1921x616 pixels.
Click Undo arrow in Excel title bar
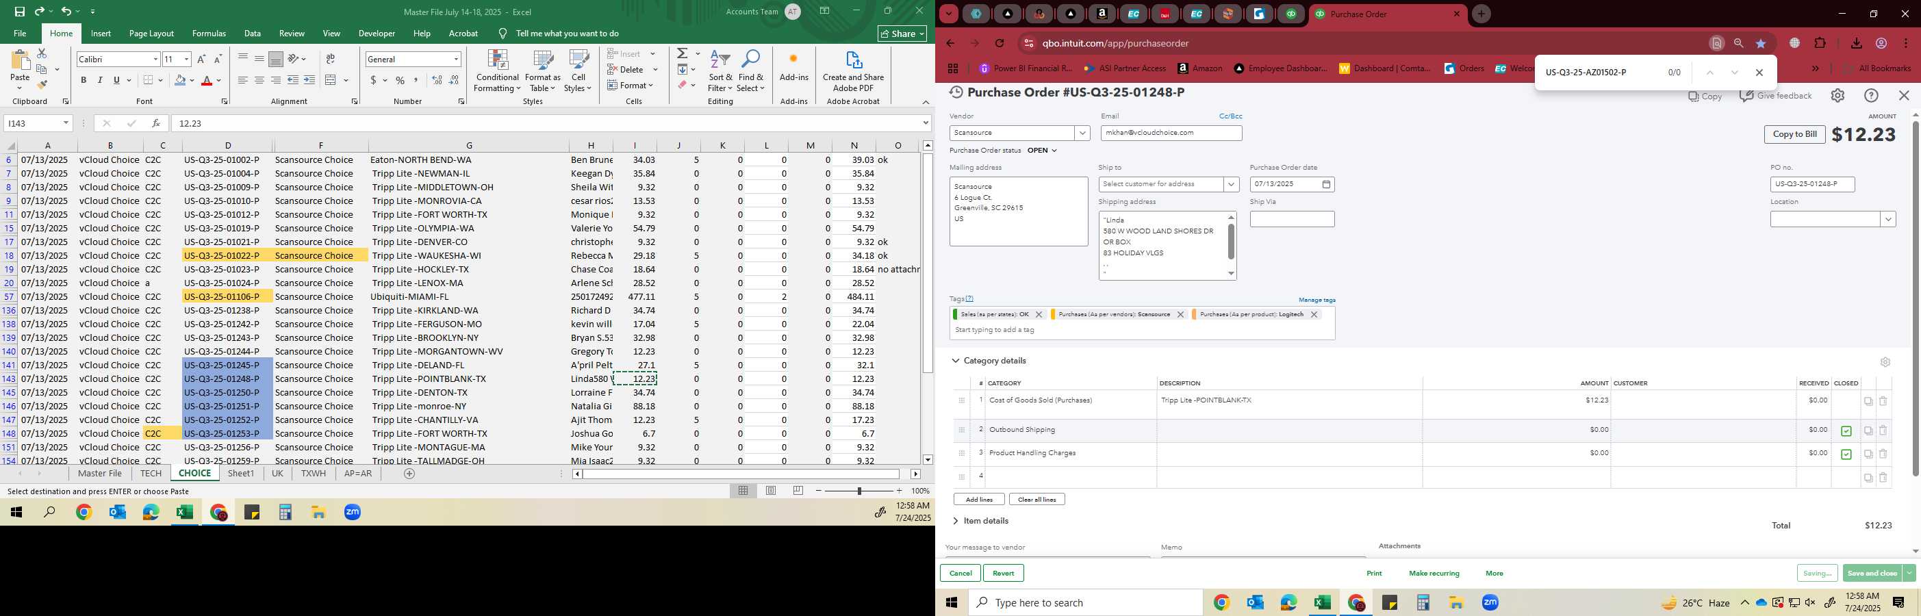(x=66, y=11)
